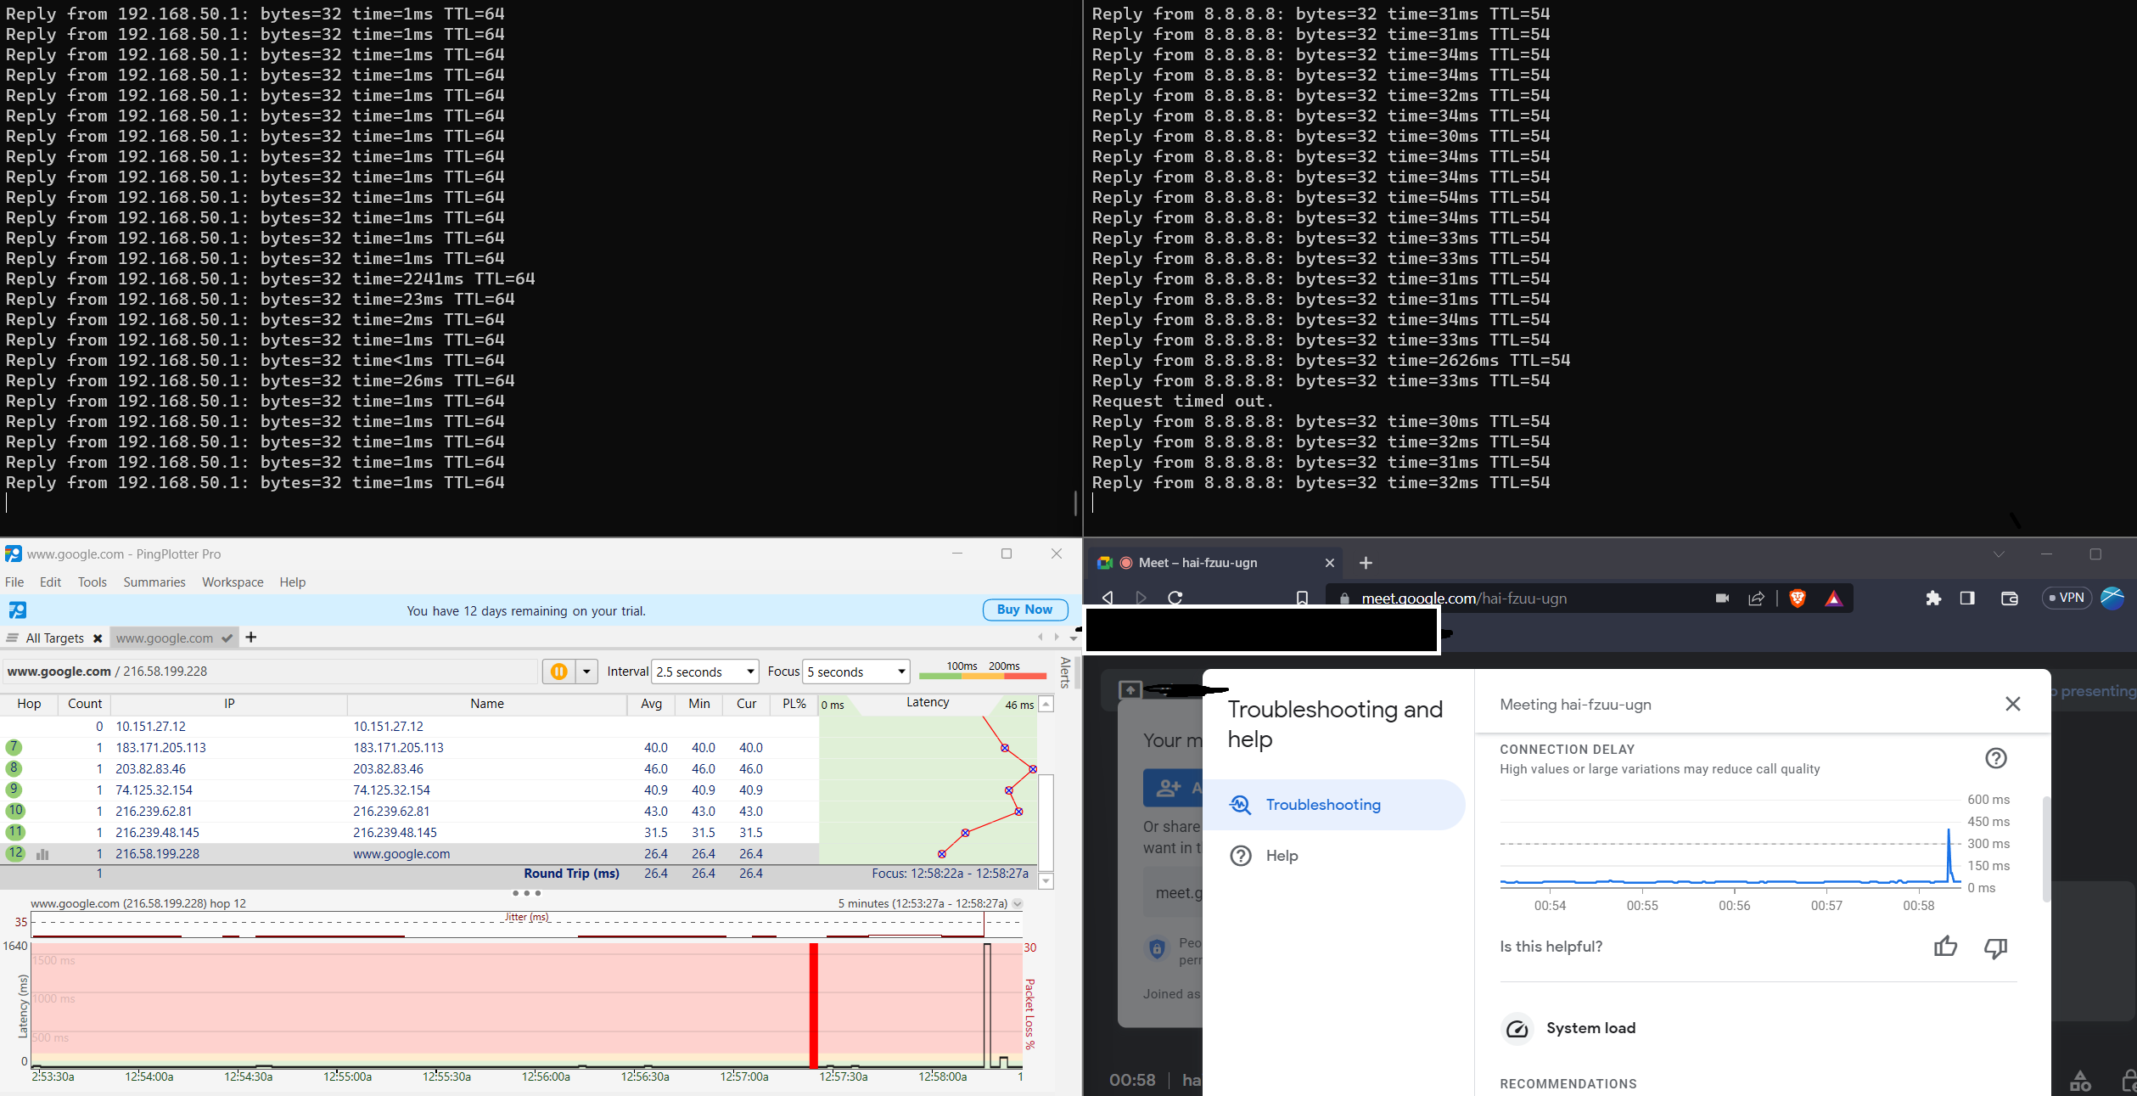This screenshot has height=1096, width=2137.
Task: Bookmark the Meet page
Action: 1302,598
